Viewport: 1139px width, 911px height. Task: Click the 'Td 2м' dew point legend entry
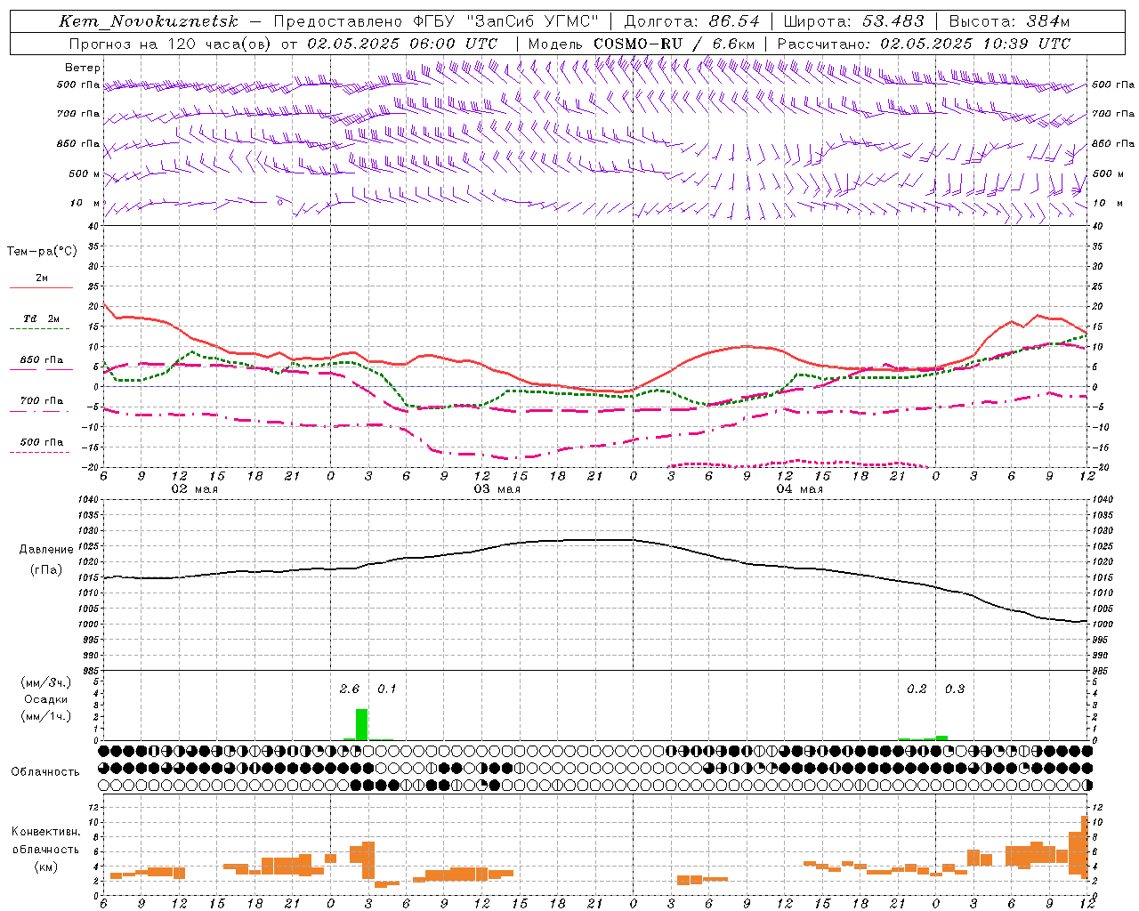41,318
